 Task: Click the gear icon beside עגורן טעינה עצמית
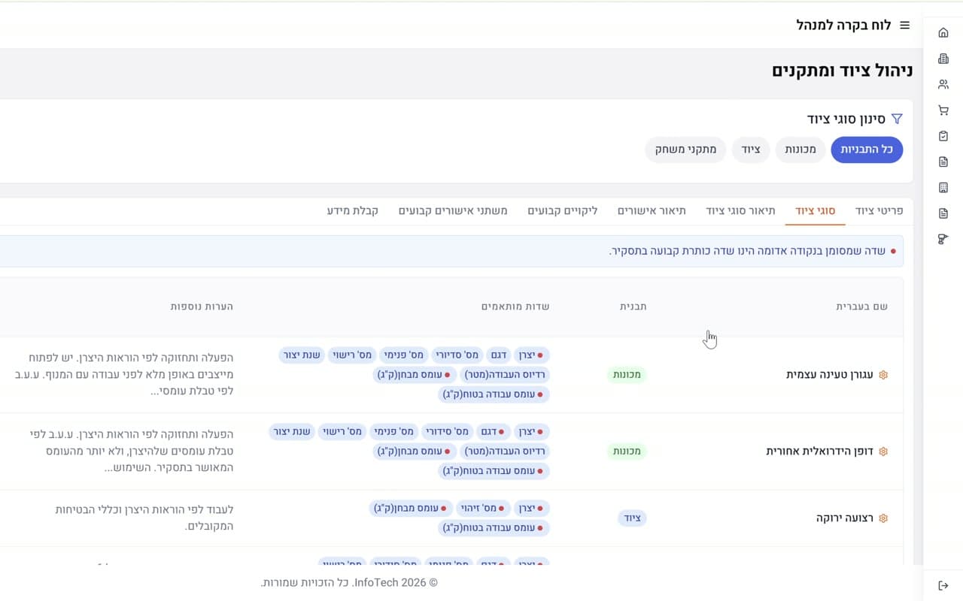883,374
